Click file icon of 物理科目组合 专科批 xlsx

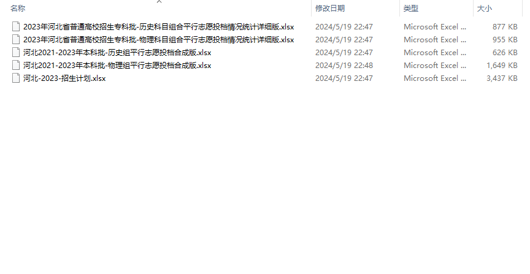16,39
